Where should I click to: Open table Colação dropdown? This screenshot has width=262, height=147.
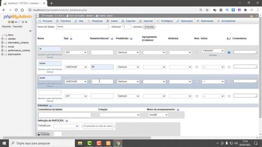(x=119, y=115)
